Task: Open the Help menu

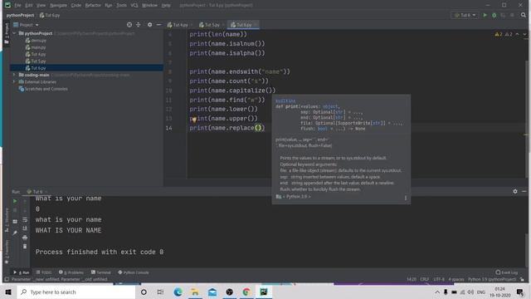Action: 166,5
